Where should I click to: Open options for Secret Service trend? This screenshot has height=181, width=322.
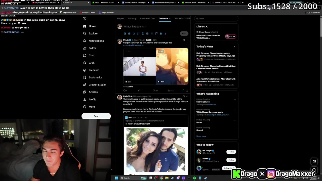[235, 99]
